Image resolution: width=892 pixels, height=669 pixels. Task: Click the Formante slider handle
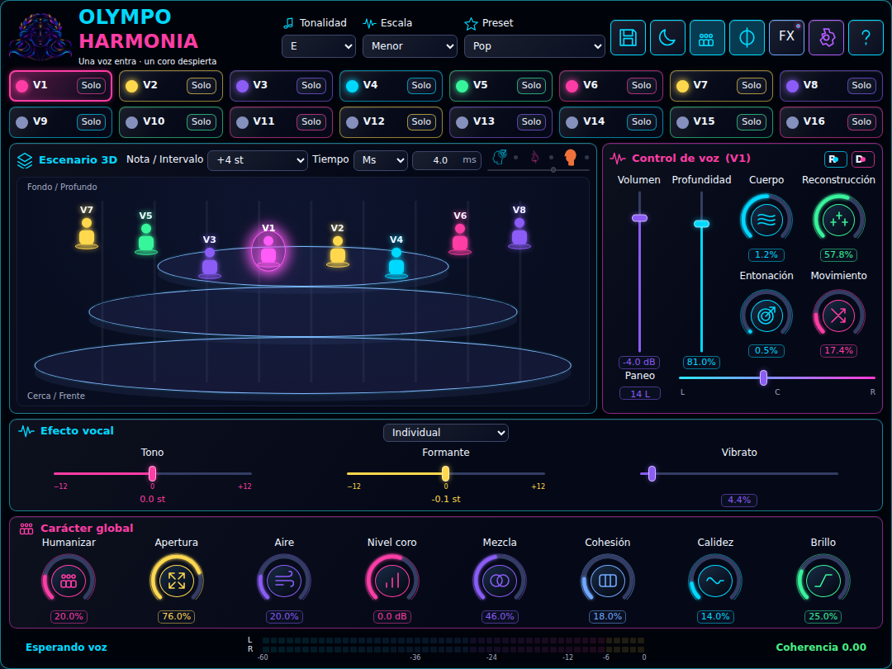click(x=445, y=473)
